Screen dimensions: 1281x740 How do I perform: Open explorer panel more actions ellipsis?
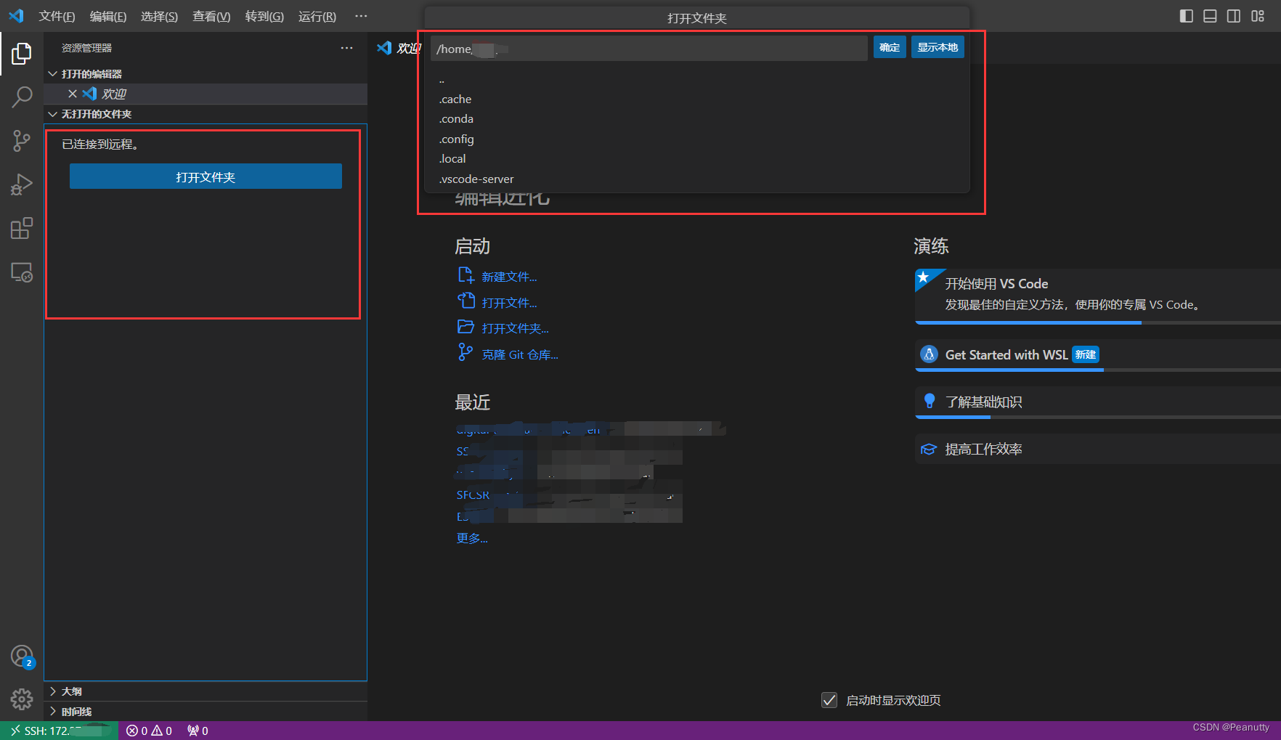[x=347, y=48]
